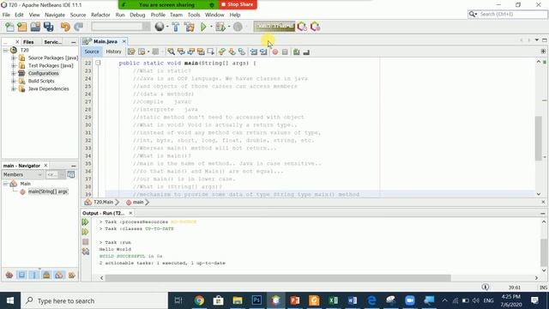Toggle Show Inner Classes filter in Navigator
This screenshot has width=549, height=309.
pyautogui.click(x=59, y=275)
